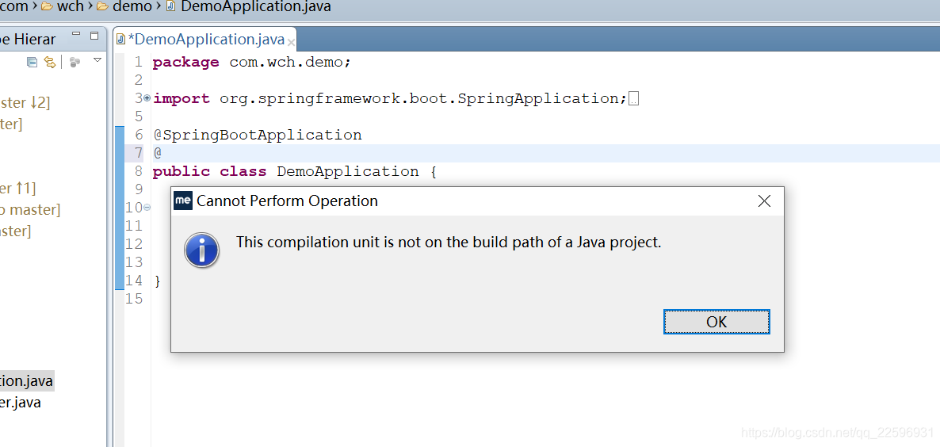
Task: Click 'DemoApplication.java' in the breadcrumb
Action: coord(255,6)
